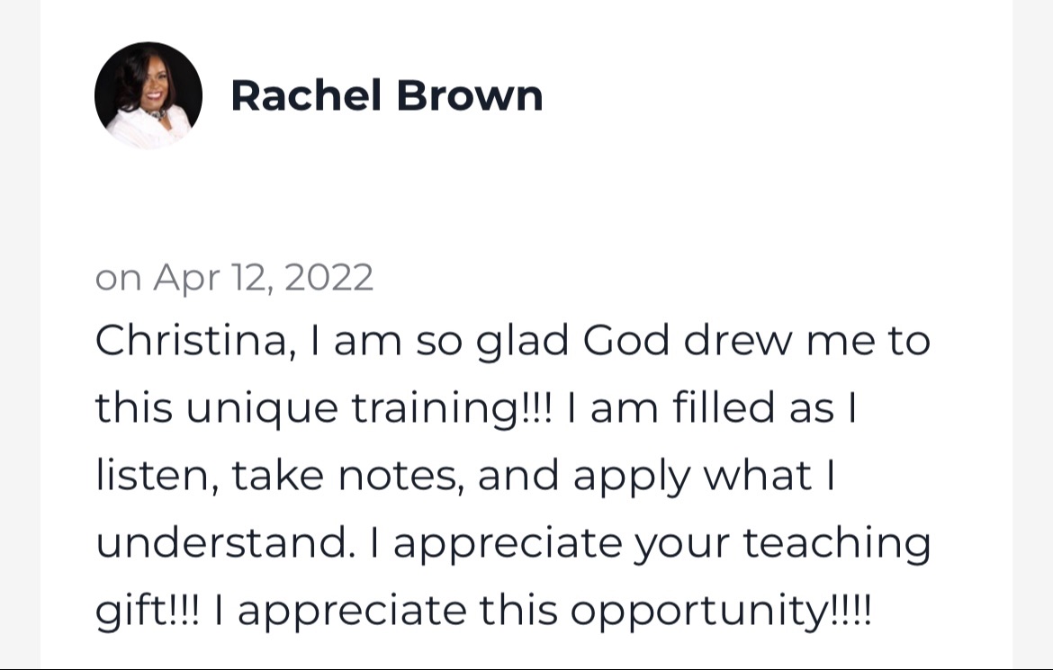Click the surname 'Brown' in the header
This screenshot has height=670, width=1053.
coord(470,95)
